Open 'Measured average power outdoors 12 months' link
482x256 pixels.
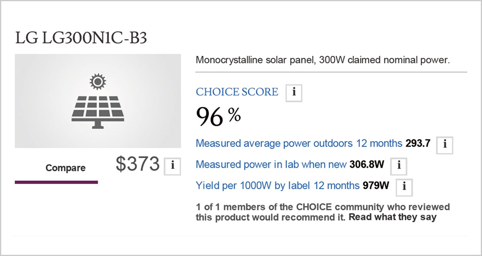coord(299,143)
